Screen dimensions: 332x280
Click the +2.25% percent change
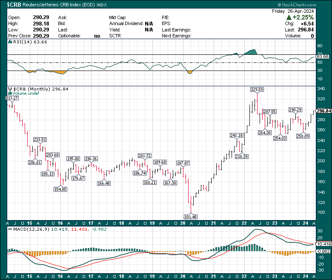pyautogui.click(x=303, y=17)
